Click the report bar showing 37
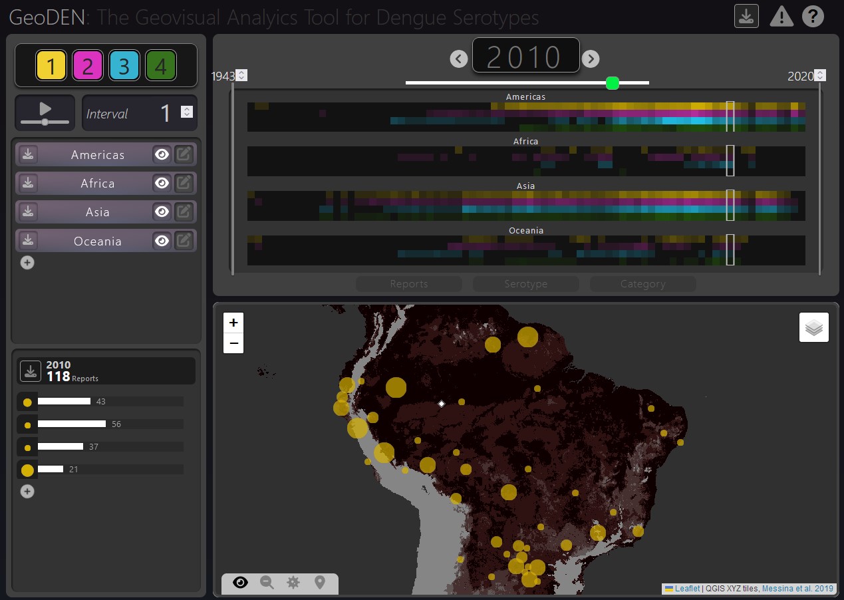 110,447
